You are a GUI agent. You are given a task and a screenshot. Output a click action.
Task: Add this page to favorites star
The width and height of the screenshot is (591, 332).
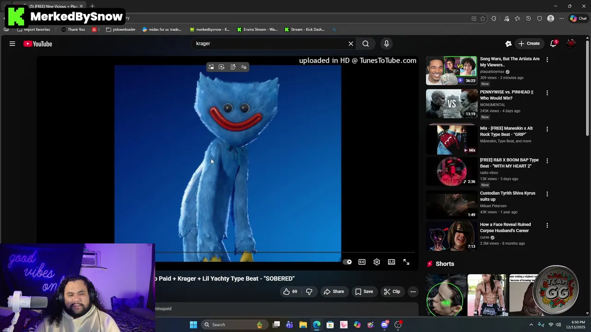[x=482, y=18]
